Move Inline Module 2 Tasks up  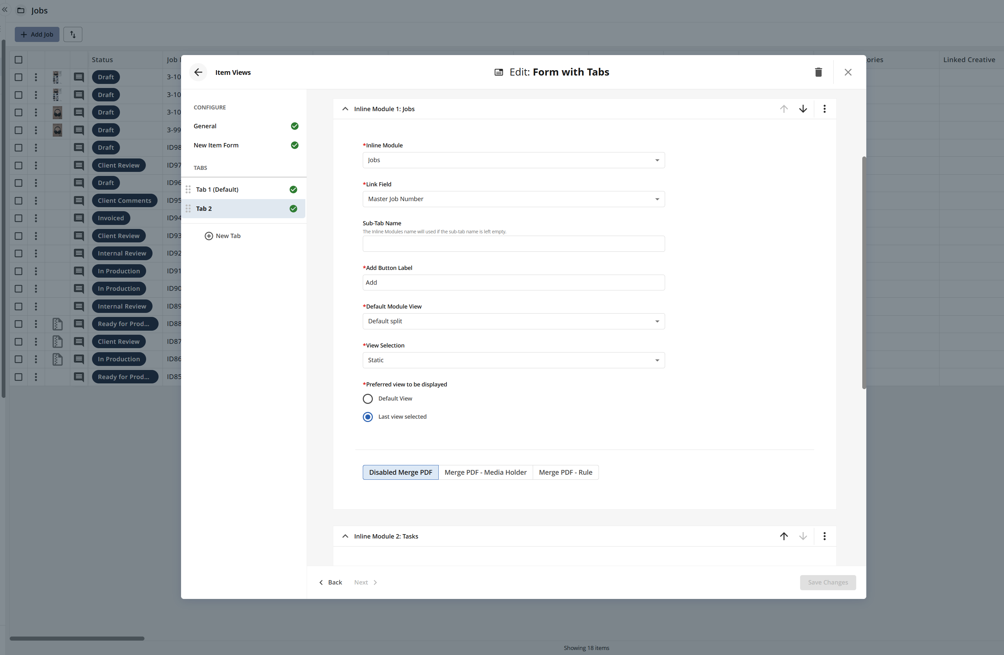click(783, 536)
